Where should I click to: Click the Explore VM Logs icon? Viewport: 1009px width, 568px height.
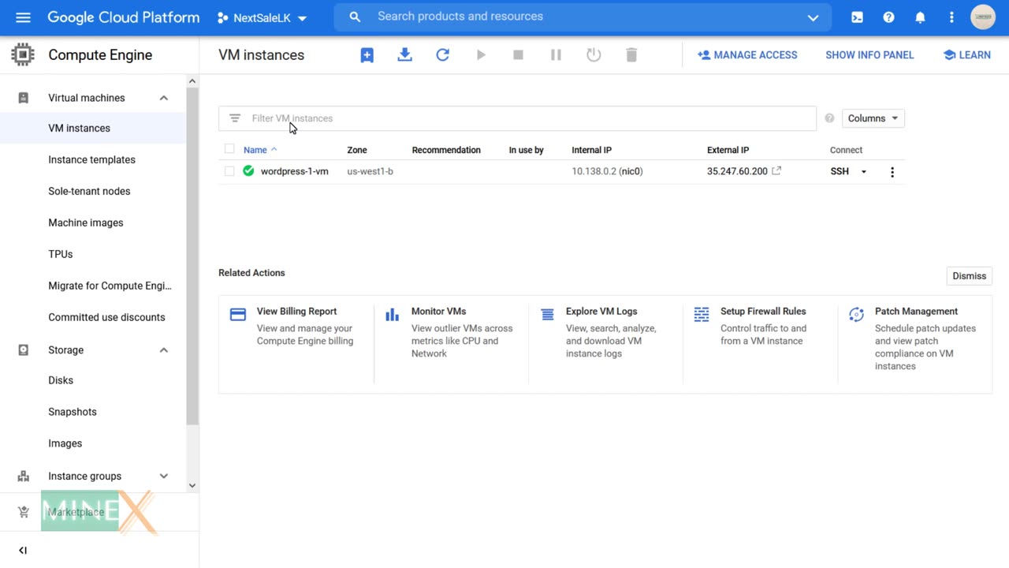click(547, 315)
